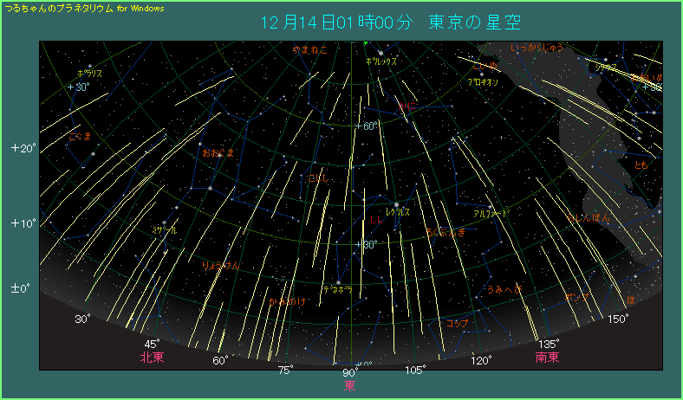
Task: Select the レグルス (Regulus) star label
Action: click(x=398, y=211)
